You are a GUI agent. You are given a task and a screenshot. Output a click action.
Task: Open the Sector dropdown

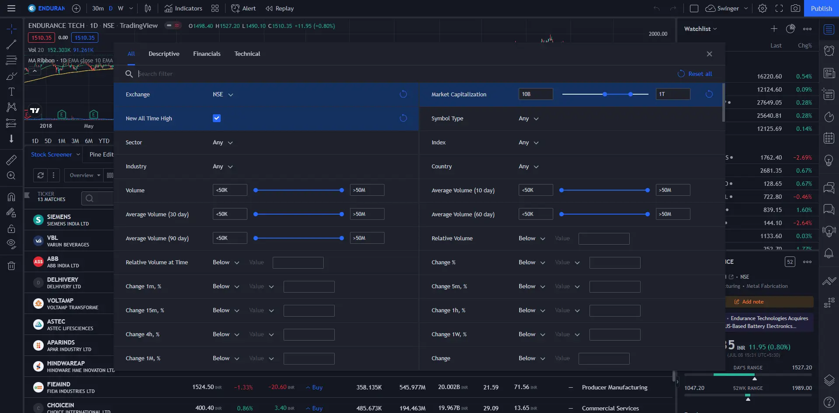[x=223, y=143]
